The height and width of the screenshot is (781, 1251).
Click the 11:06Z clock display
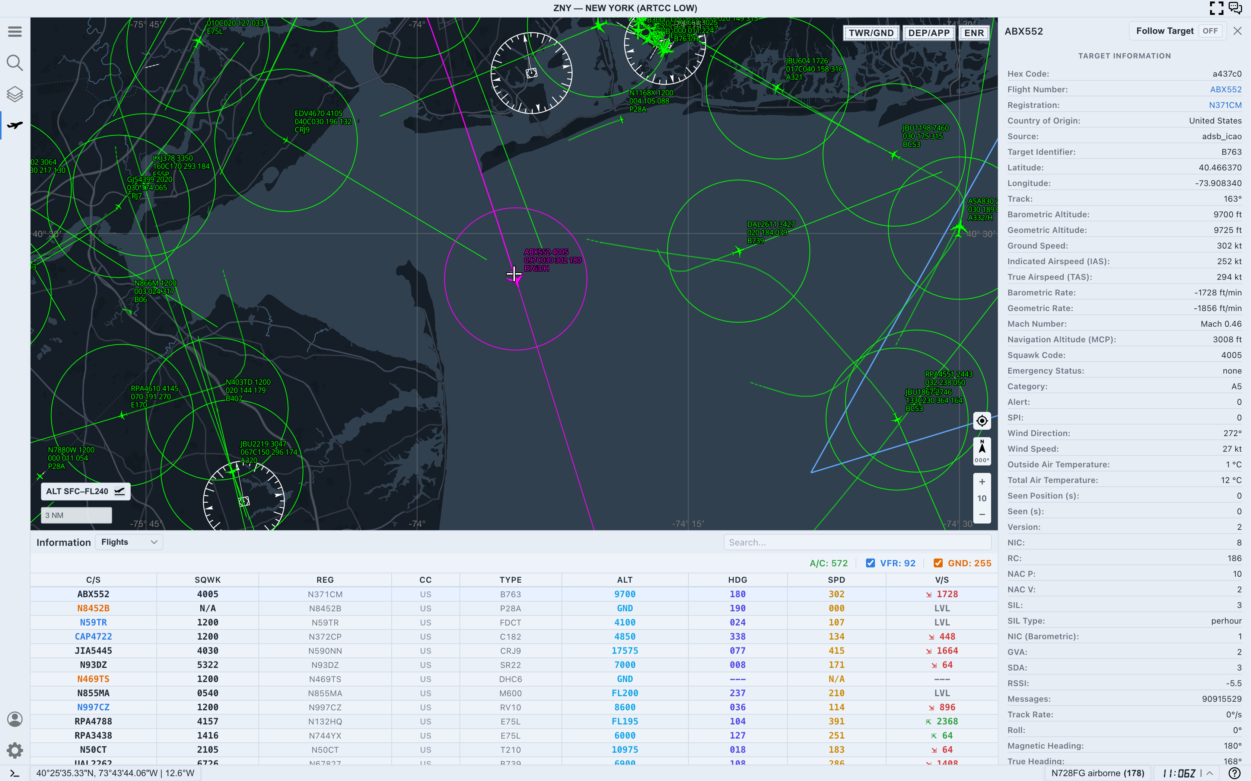click(x=1179, y=773)
